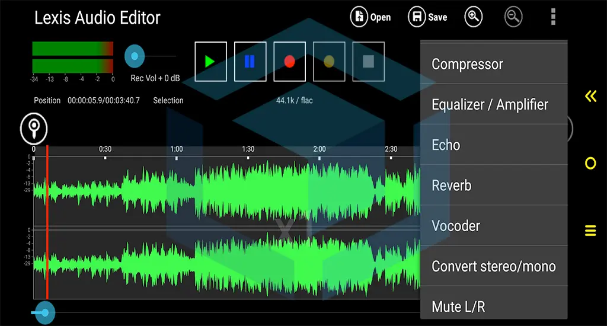
Task: Click the Selection label
Action: pos(168,100)
